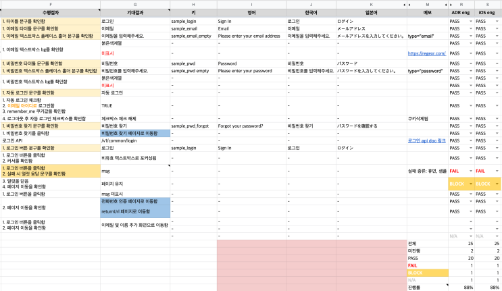Open ADR eng dropdown in sample_email row

(x=471, y=29)
